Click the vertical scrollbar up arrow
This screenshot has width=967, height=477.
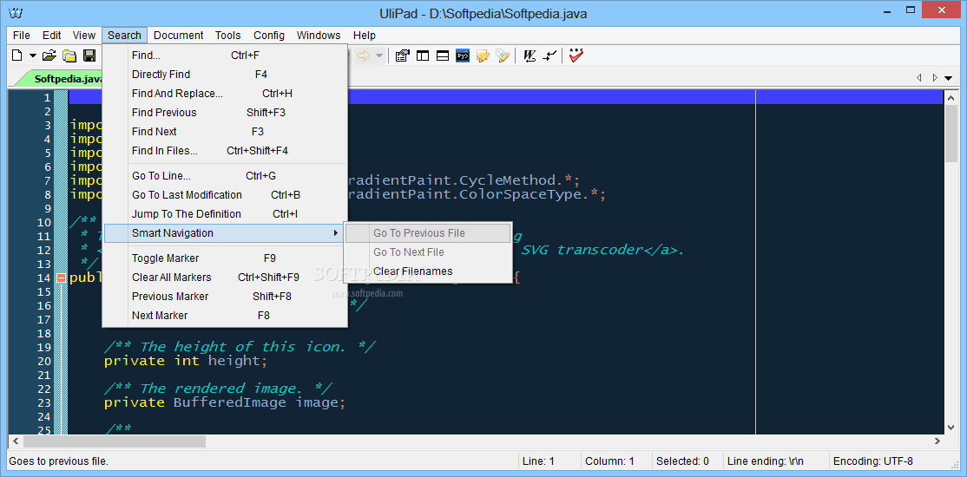(x=951, y=97)
